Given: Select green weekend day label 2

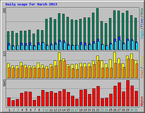Looking at the screenshot, I should (x=14, y=110).
